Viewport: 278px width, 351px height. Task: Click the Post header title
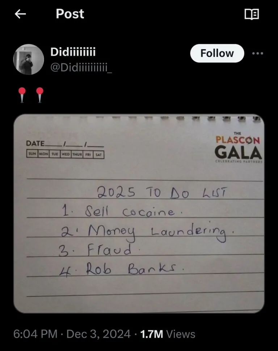point(70,14)
